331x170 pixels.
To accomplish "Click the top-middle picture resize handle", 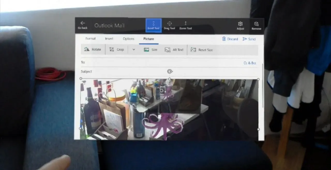I will 170,79.
